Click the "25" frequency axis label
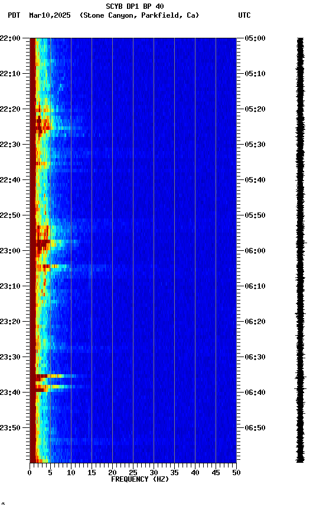326x510 pixels. (133, 473)
